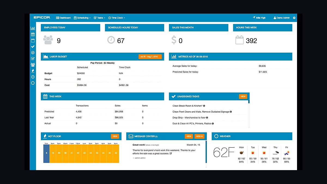Click task 'Clean Front Doors and Mats'

(201, 112)
